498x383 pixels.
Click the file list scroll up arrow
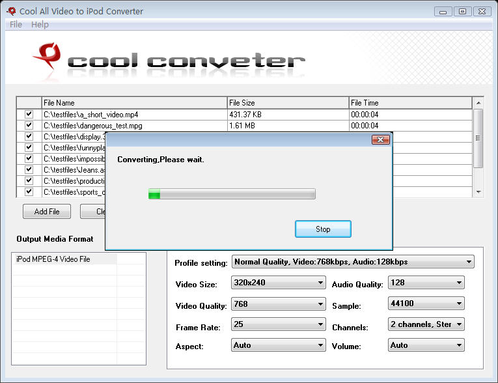(x=478, y=103)
